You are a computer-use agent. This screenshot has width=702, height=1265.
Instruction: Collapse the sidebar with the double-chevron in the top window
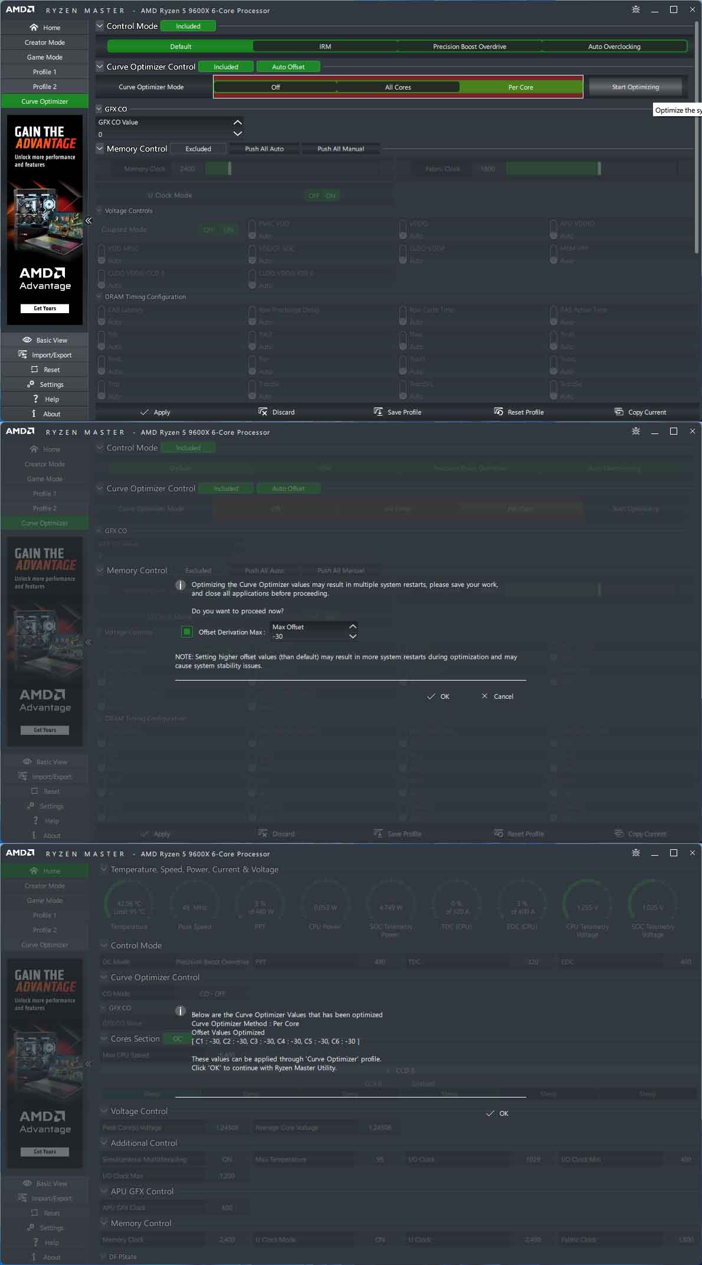tap(88, 221)
